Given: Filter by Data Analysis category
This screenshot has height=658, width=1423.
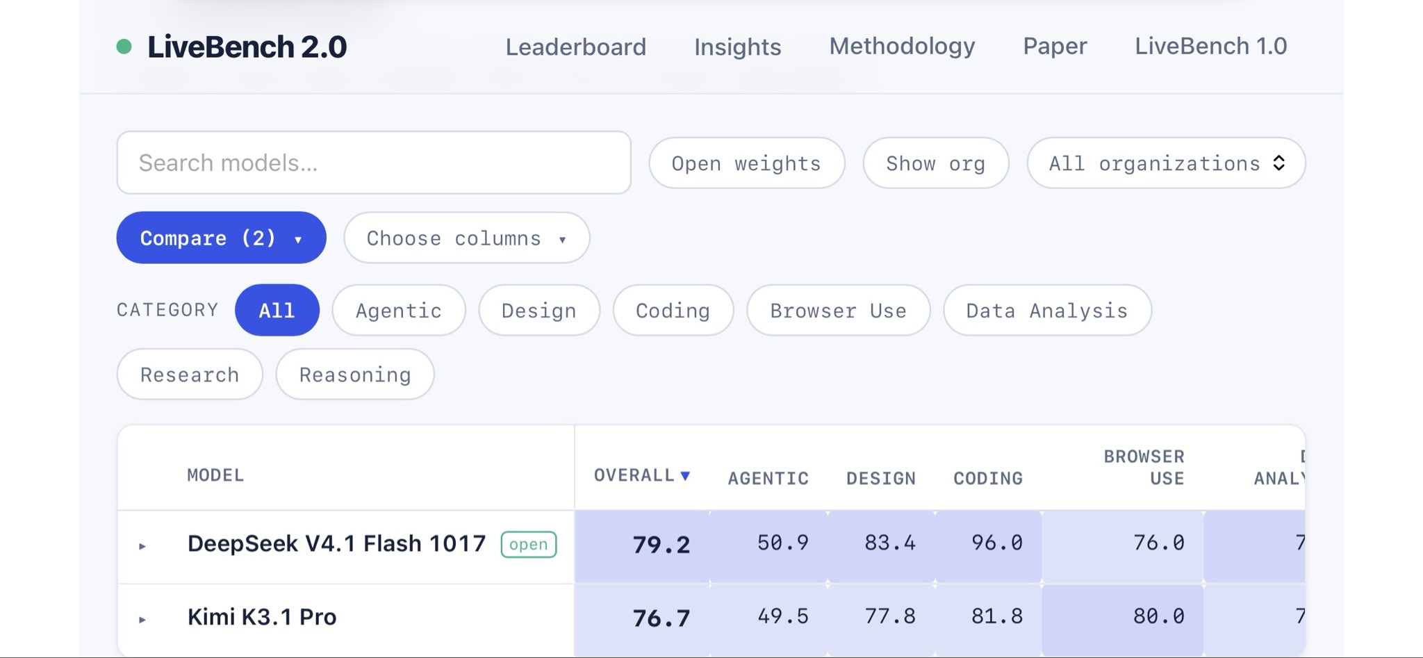Looking at the screenshot, I should pyautogui.click(x=1046, y=310).
